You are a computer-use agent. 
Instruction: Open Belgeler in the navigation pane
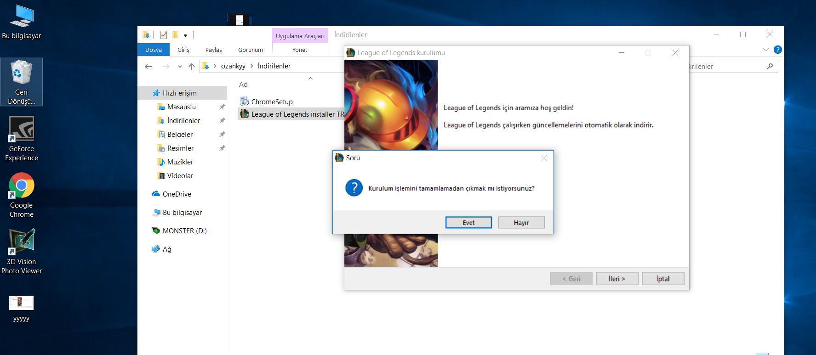180,134
